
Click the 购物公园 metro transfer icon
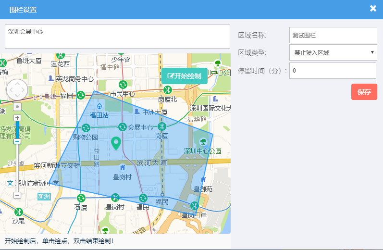[86, 127]
